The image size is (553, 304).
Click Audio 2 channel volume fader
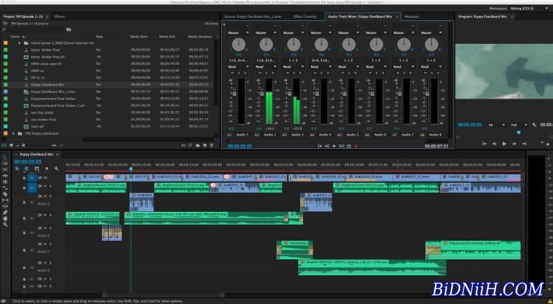(261, 93)
